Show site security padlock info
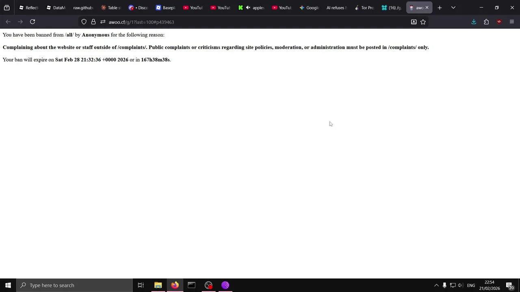This screenshot has height=292, width=520. pyautogui.click(x=93, y=22)
